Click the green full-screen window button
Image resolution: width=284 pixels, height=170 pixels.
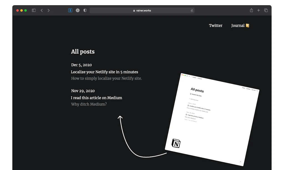point(26,11)
